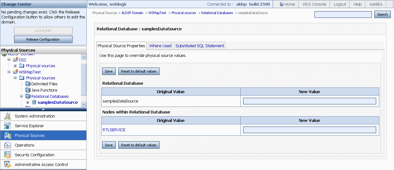The image size is (394, 170).
Task: Open Service Explorer in the navigation
Action: click(43, 126)
